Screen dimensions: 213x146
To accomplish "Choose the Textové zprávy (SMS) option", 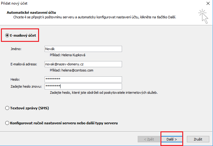I will tap(7, 108).
